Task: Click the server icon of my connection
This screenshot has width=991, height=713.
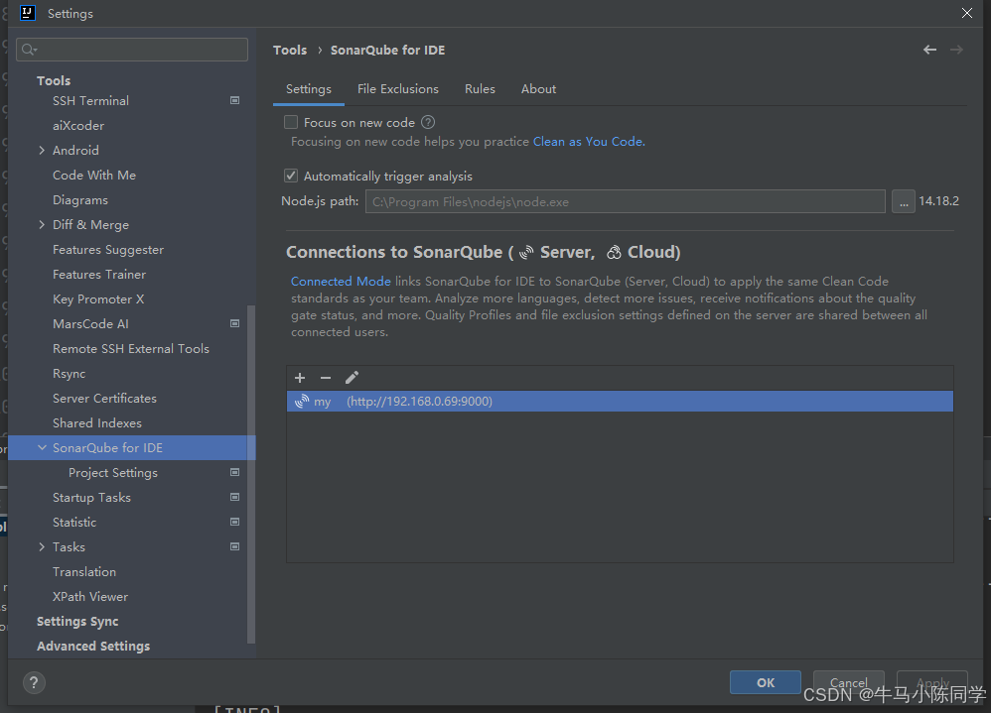Action: [302, 402]
